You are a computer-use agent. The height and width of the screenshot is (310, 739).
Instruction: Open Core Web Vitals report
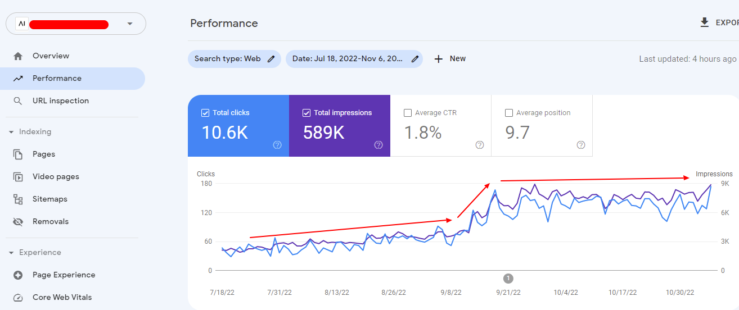62,298
